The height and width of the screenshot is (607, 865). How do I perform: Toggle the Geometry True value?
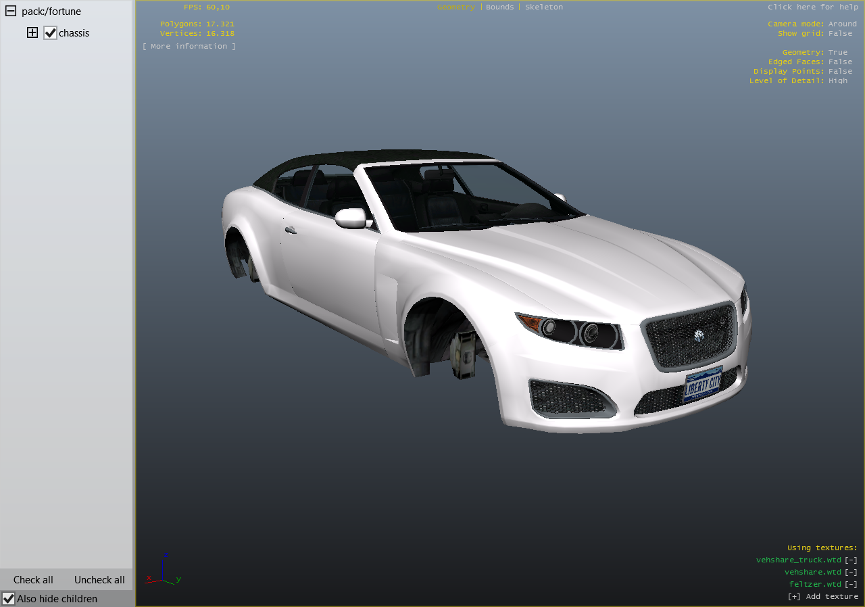[x=838, y=52]
